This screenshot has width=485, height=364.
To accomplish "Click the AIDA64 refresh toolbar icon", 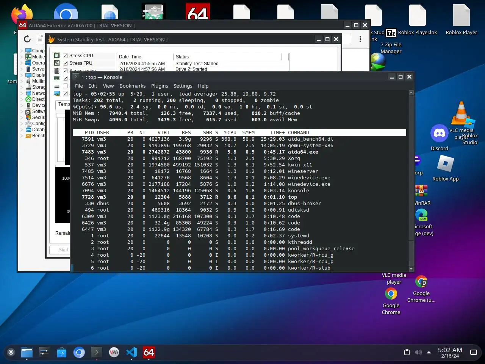I will tap(27, 39).
